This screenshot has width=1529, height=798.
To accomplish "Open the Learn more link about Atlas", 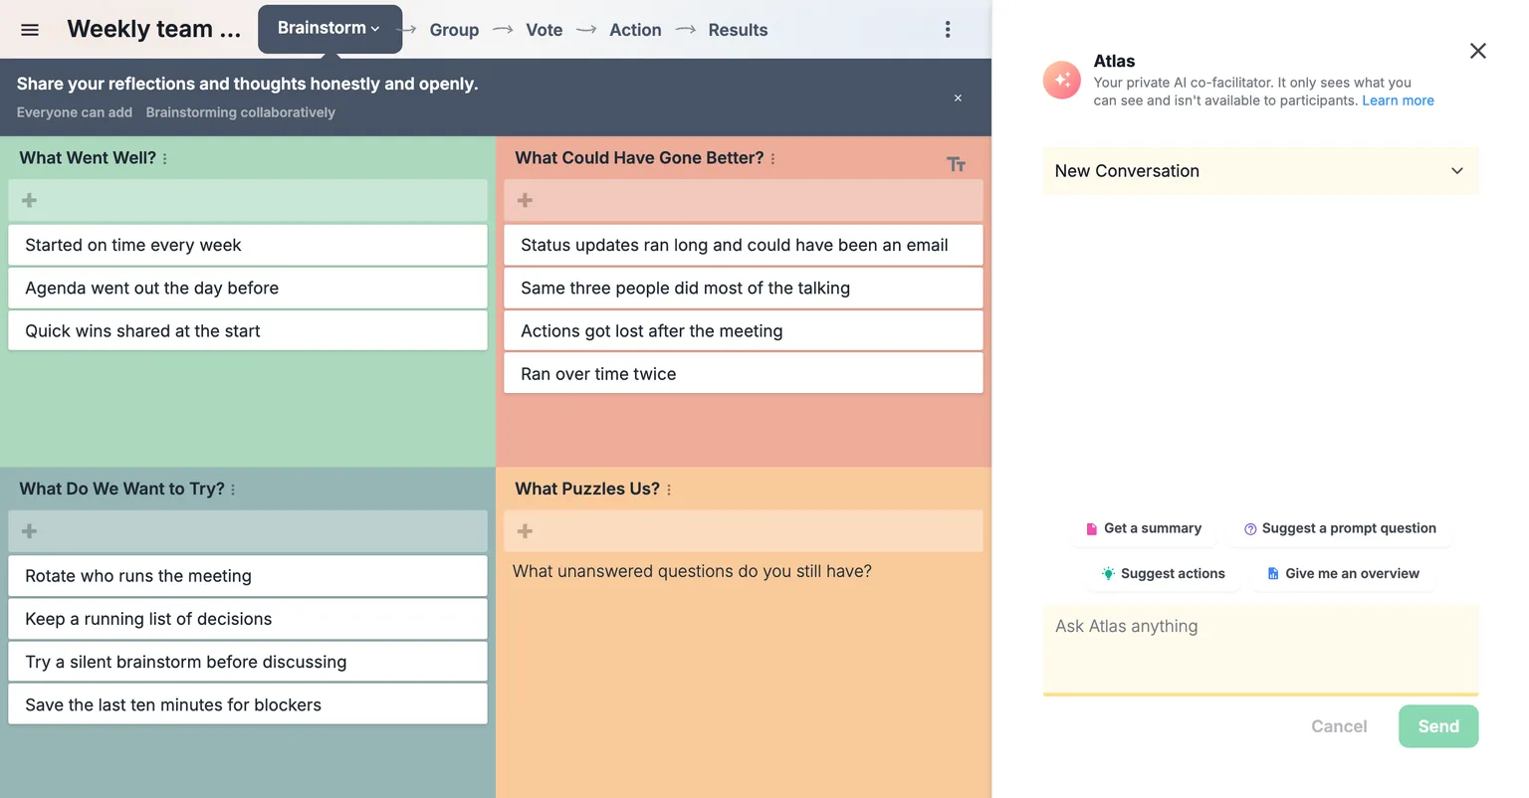I will click(x=1398, y=100).
